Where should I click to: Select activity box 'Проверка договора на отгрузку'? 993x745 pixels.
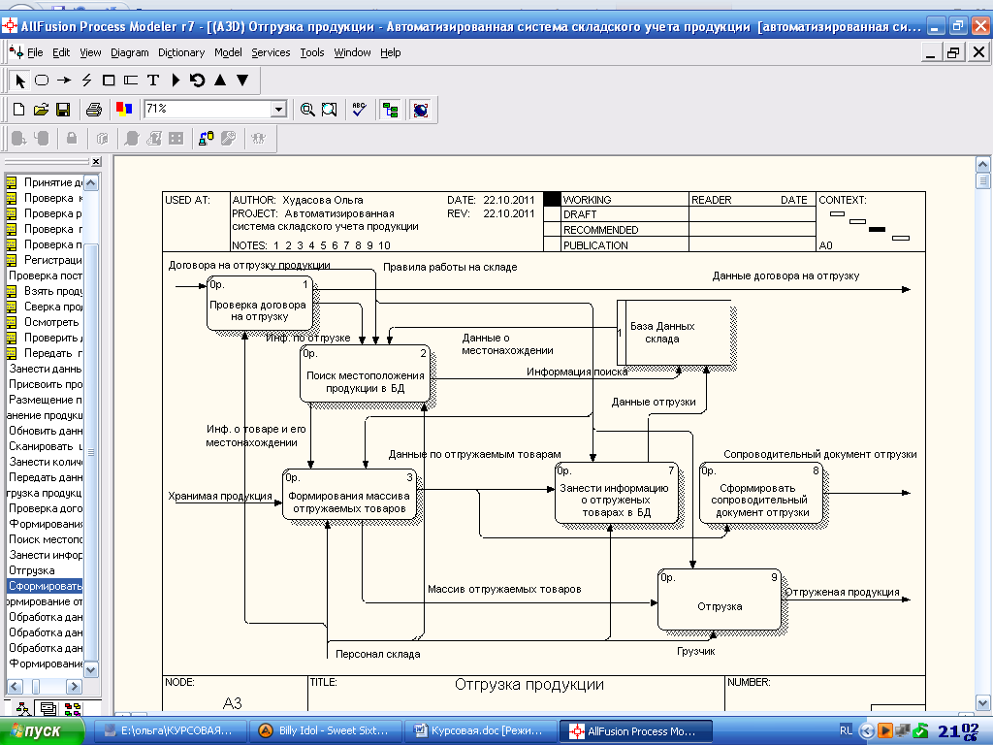pyautogui.click(x=260, y=303)
